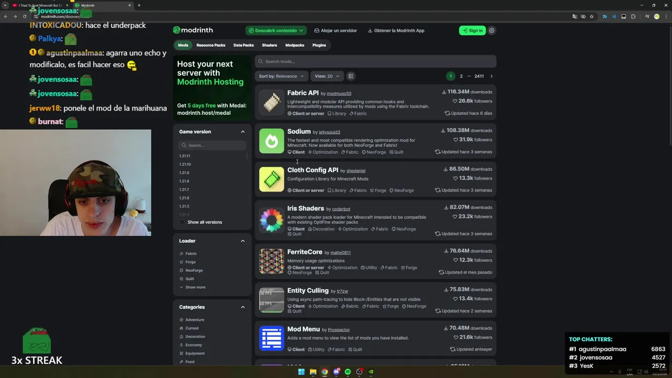Select Equipment category filter
Image resolution: width=672 pixels, height=378 pixels.
(x=192, y=353)
